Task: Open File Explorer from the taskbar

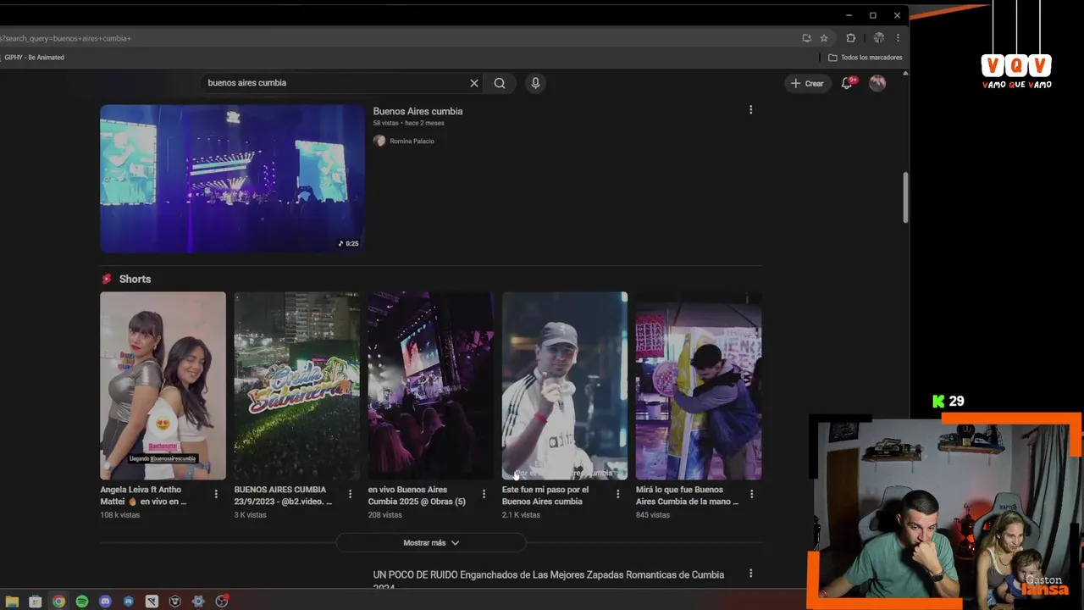Action: (12, 602)
